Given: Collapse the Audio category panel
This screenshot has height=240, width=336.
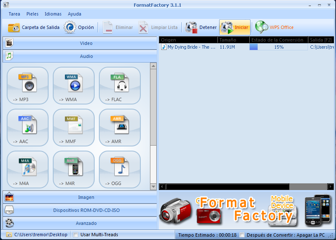Looking at the screenshot, I should [x=80, y=56].
